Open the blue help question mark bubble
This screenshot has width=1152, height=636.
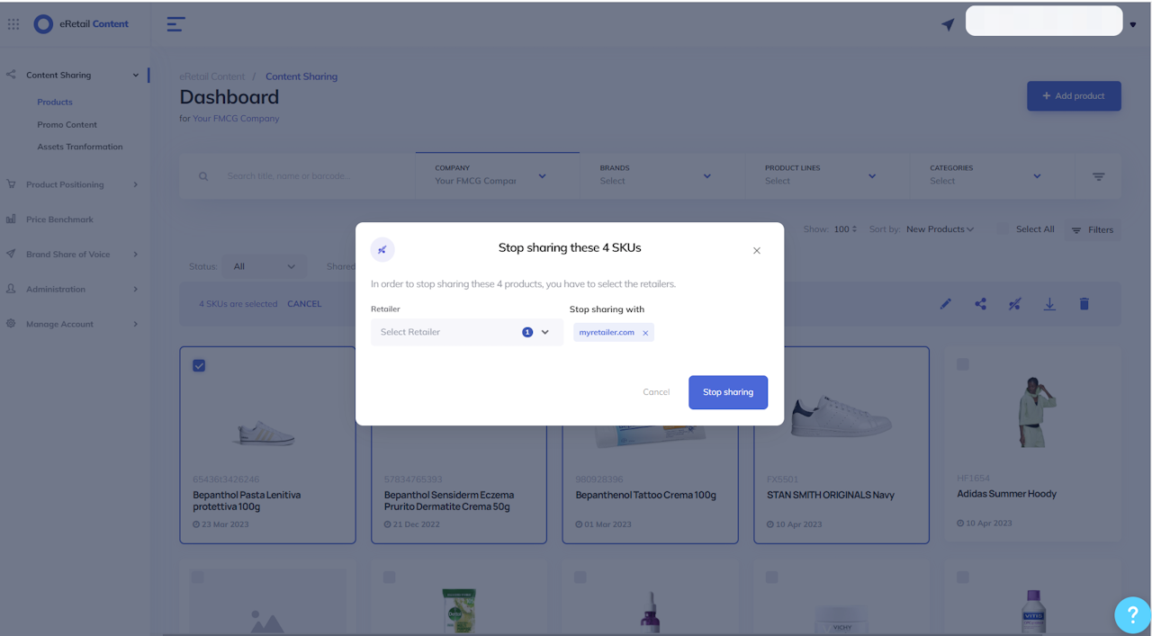pos(1132,615)
